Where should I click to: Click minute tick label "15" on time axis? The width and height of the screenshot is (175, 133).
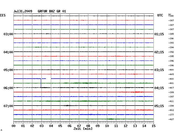click(153, 126)
